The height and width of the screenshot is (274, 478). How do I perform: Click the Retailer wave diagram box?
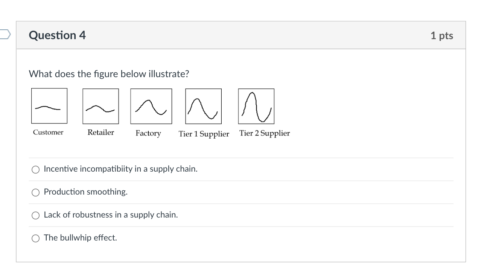100,106
